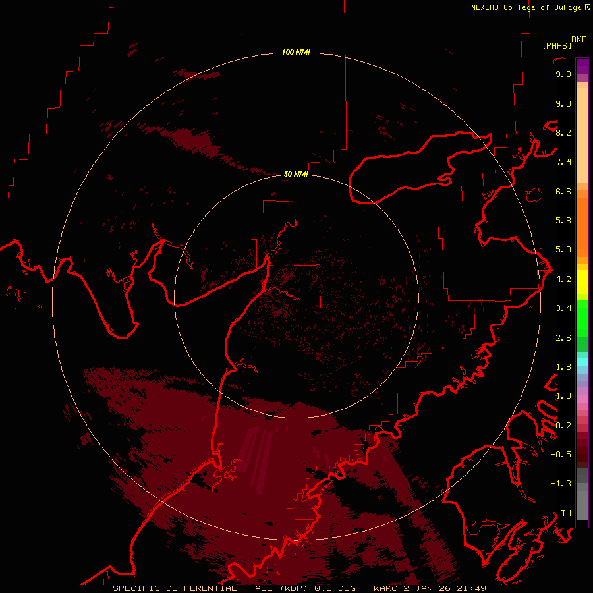The image size is (593, 593).
Task: Click the 5.8 scale value
Action: (563, 221)
